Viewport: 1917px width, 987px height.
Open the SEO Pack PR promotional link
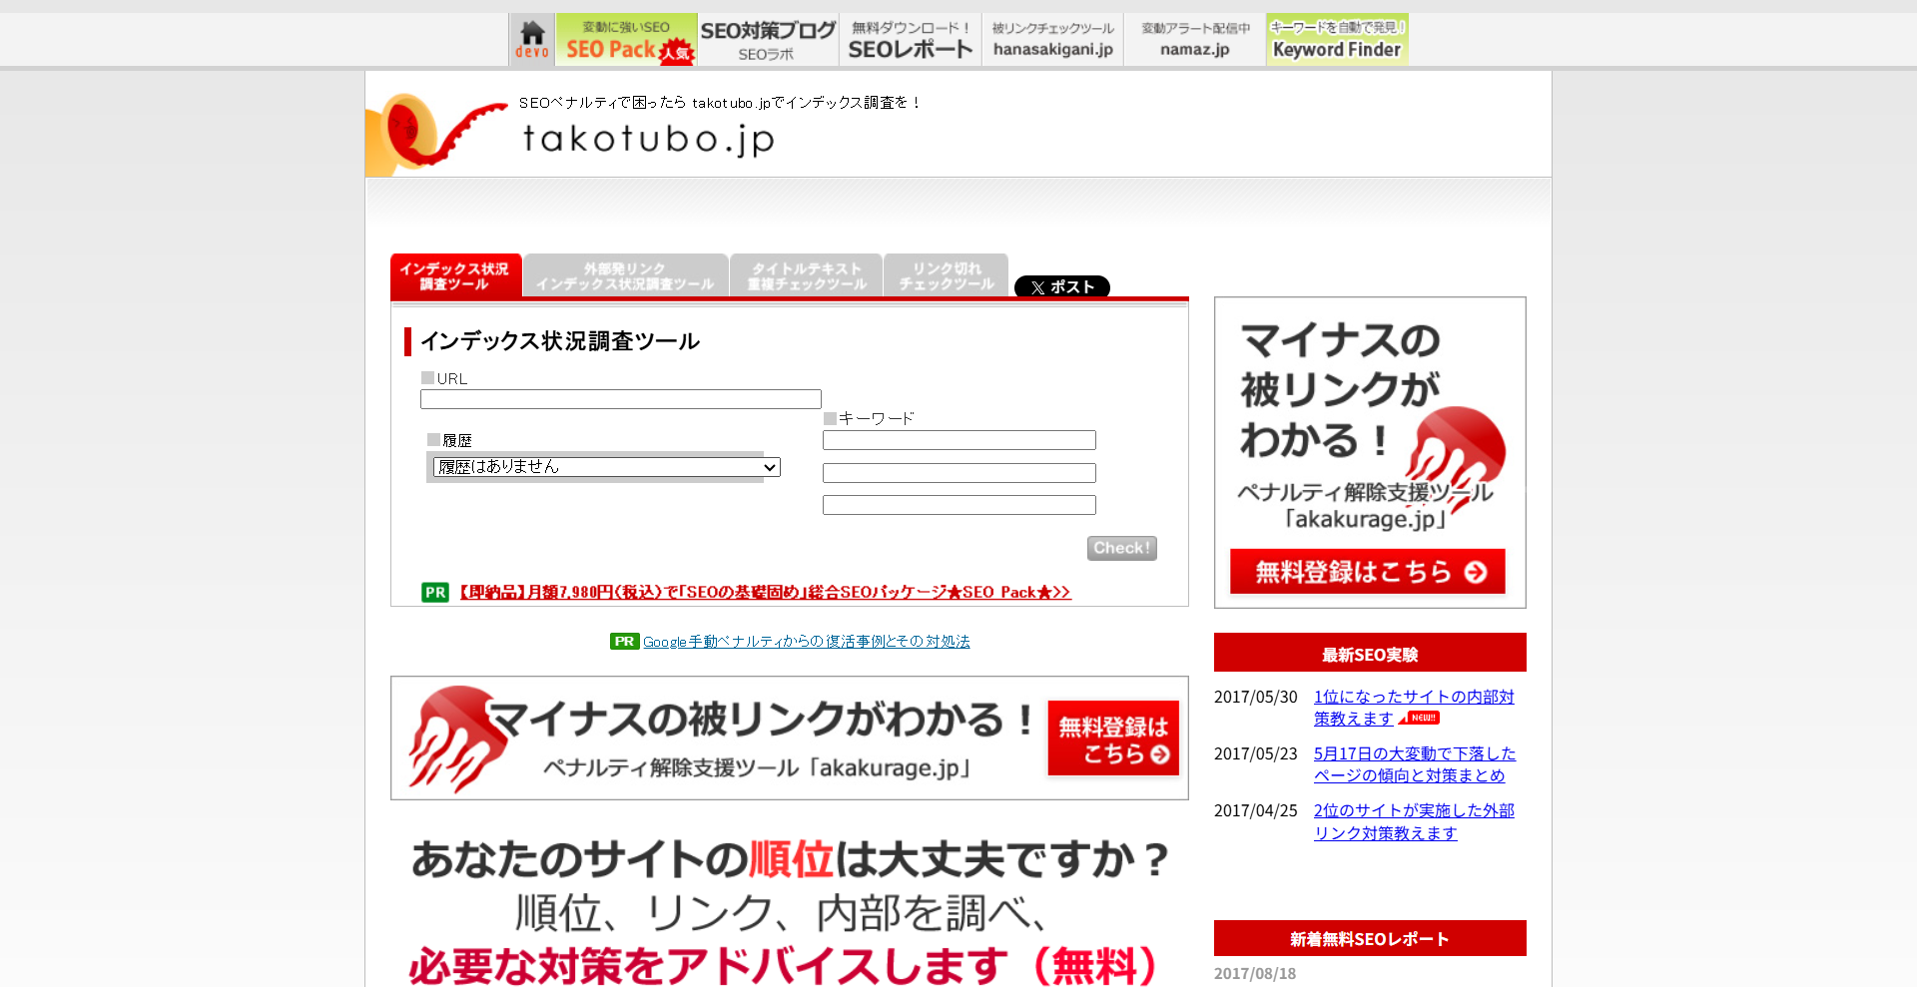[x=764, y=593]
